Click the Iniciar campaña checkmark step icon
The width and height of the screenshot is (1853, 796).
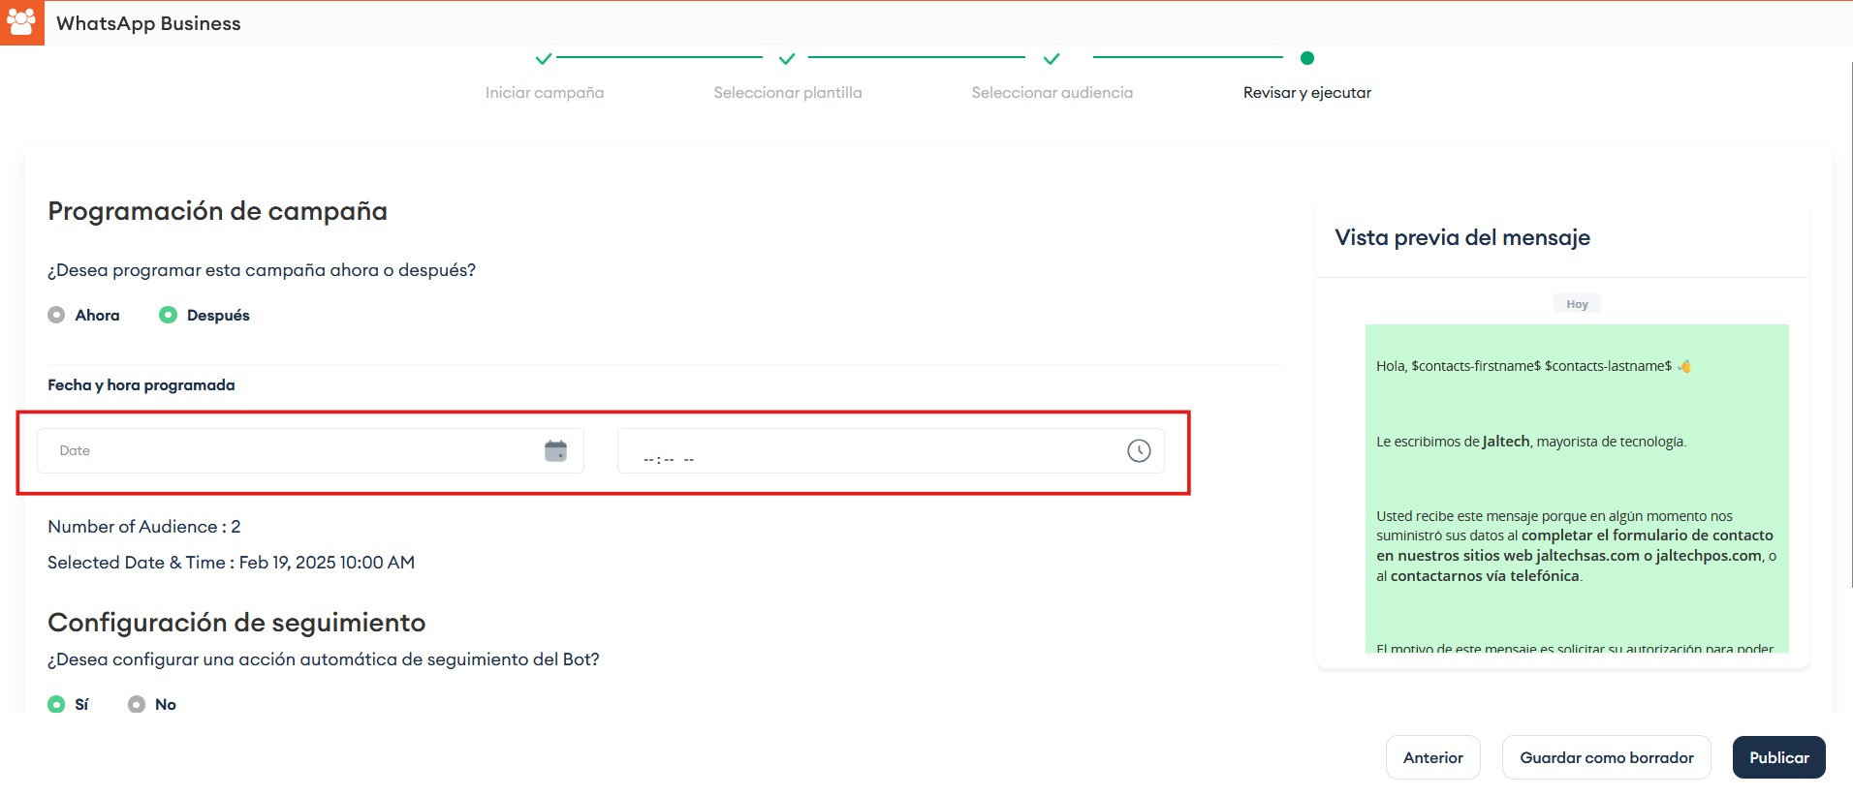544,59
